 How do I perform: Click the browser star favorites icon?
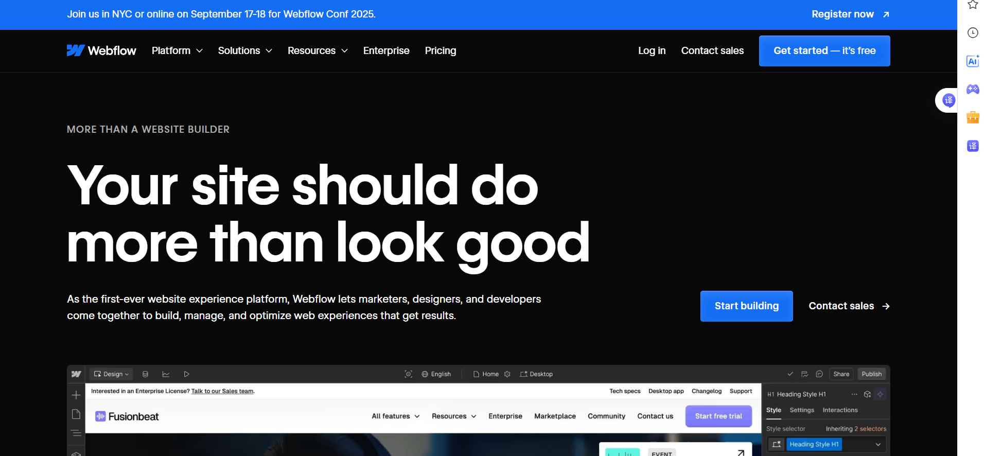pyautogui.click(x=973, y=5)
